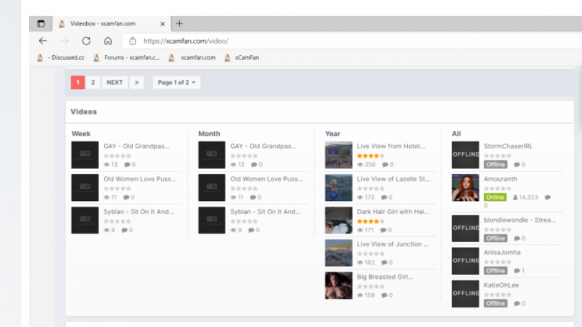
Task: Click the Videos section heading
Action: tap(84, 112)
